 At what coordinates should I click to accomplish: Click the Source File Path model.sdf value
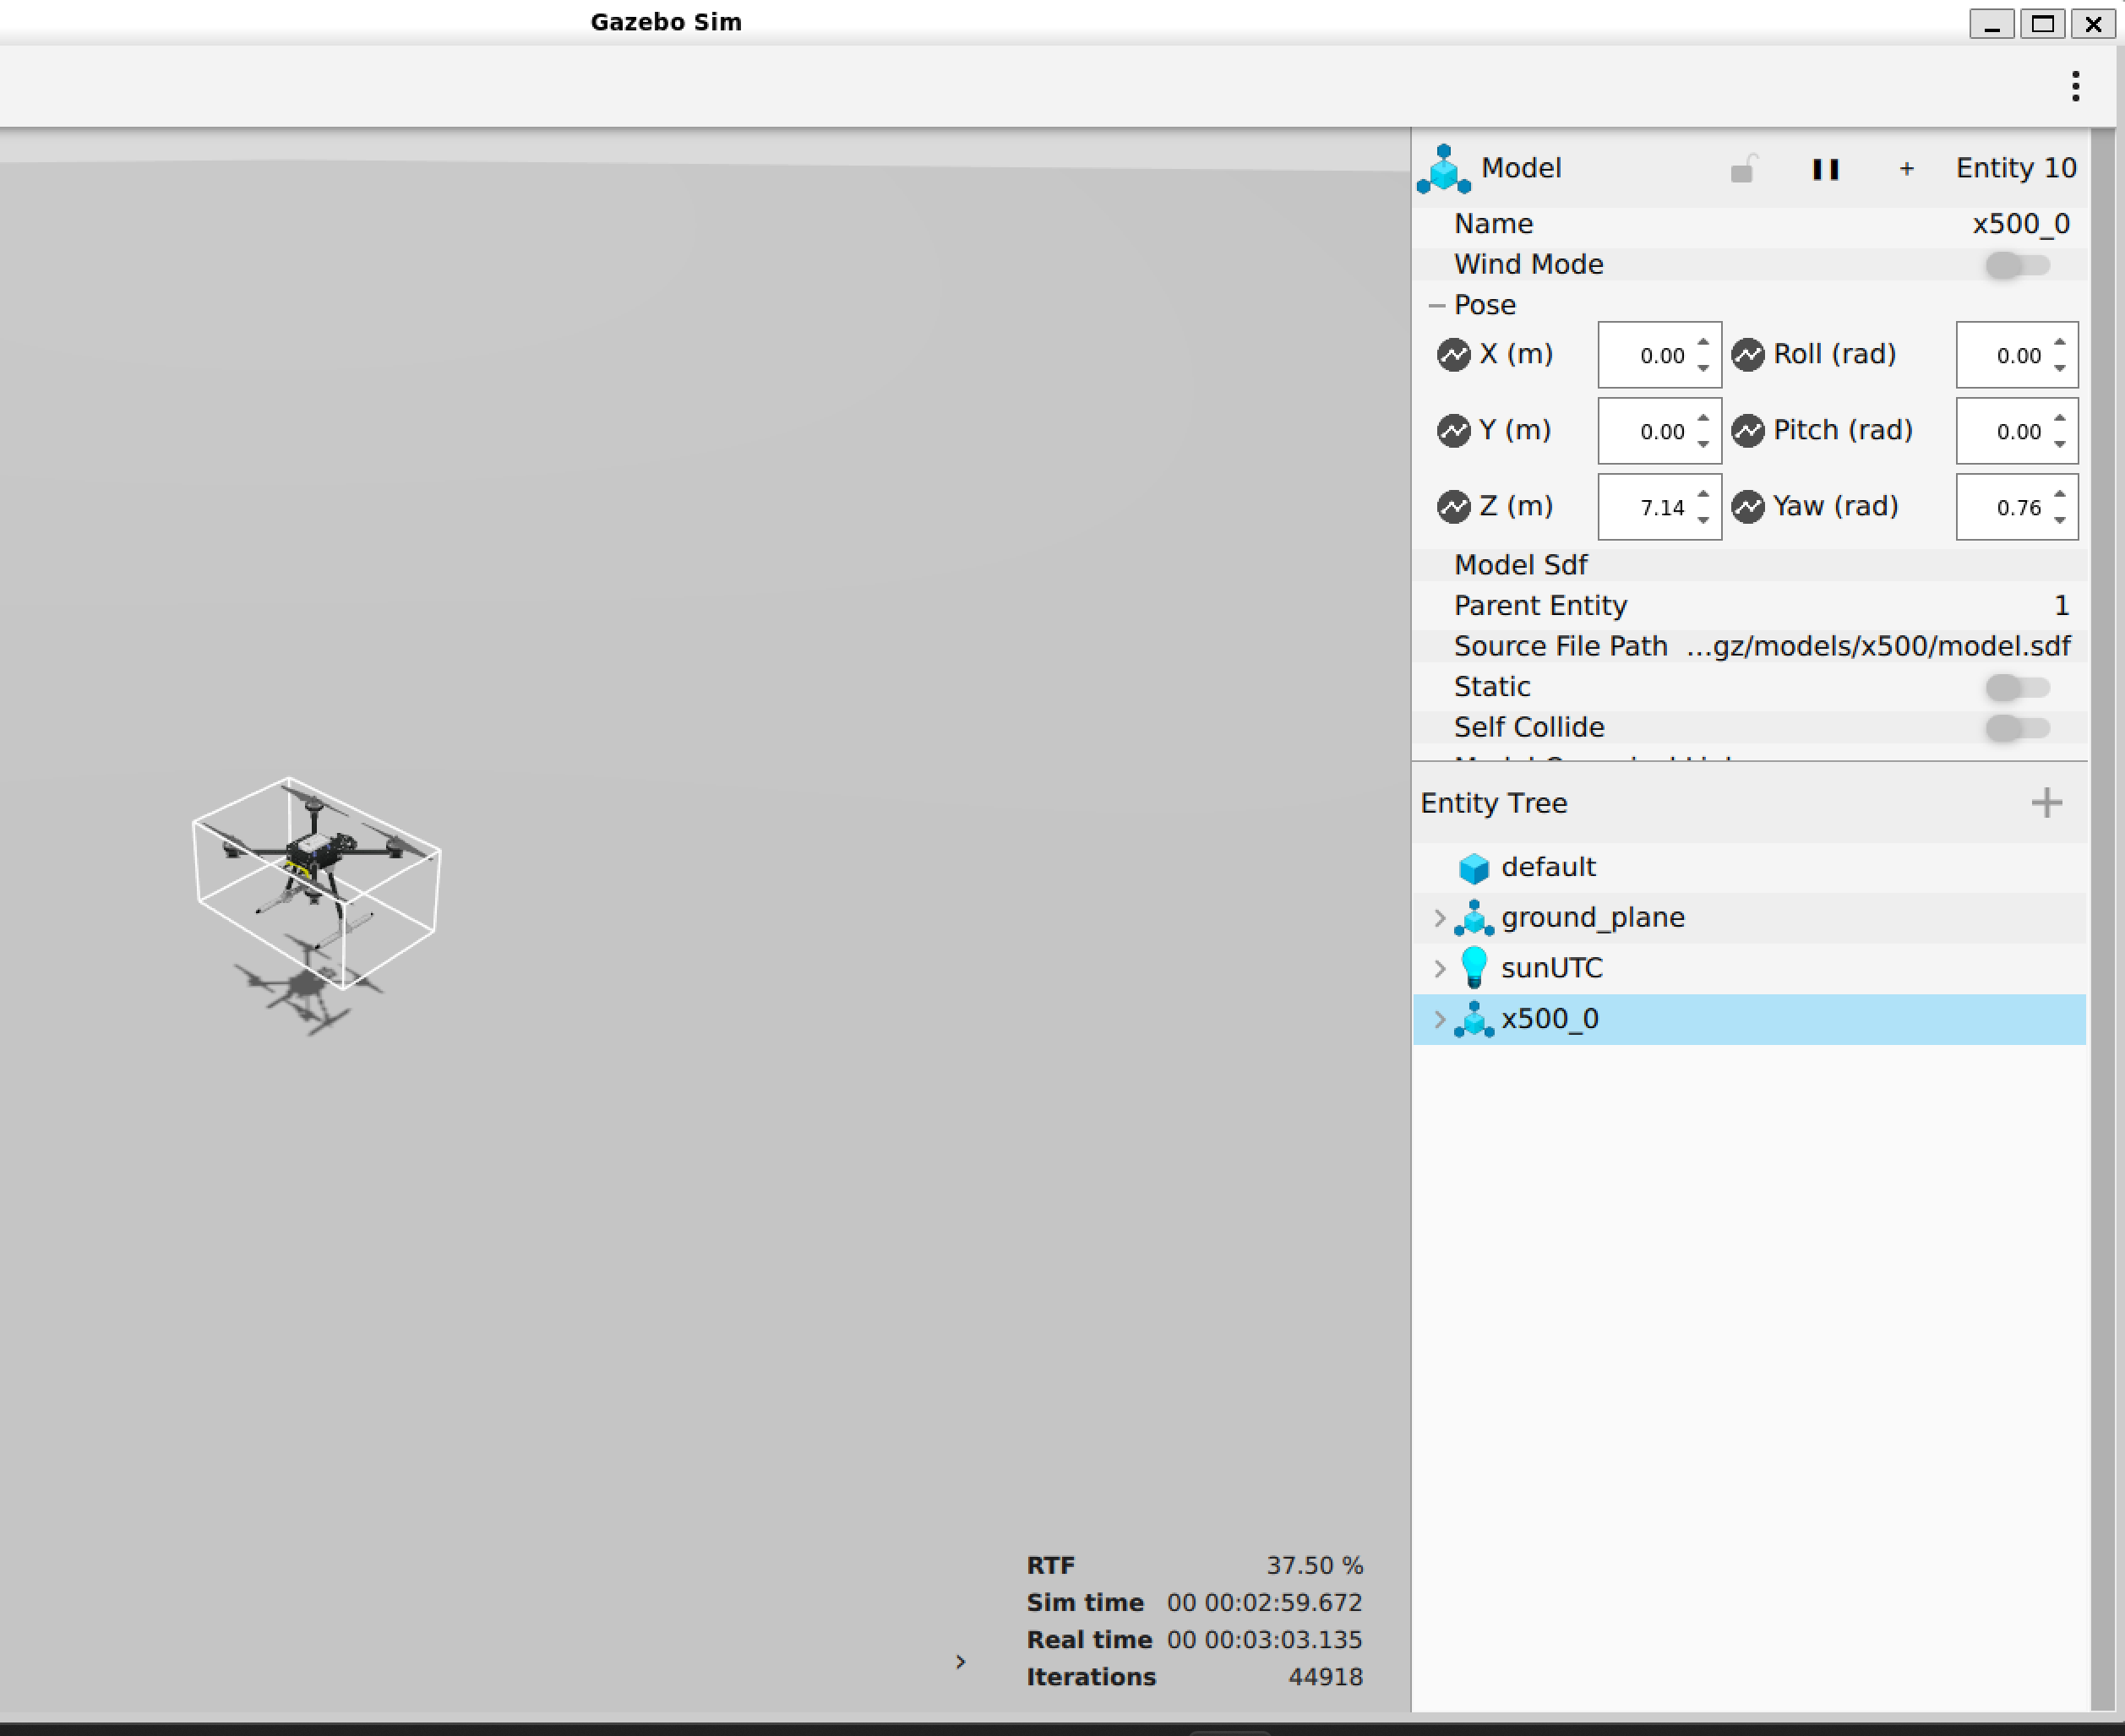(1878, 646)
